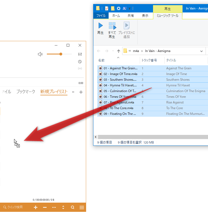This screenshot has height=214, width=208.
Task: Open the ファイル tab in Explorer
Action: click(x=101, y=16)
